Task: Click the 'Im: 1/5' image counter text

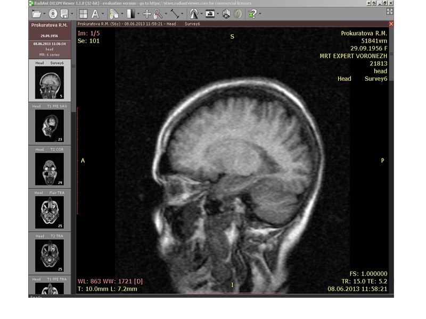Action: (88, 33)
